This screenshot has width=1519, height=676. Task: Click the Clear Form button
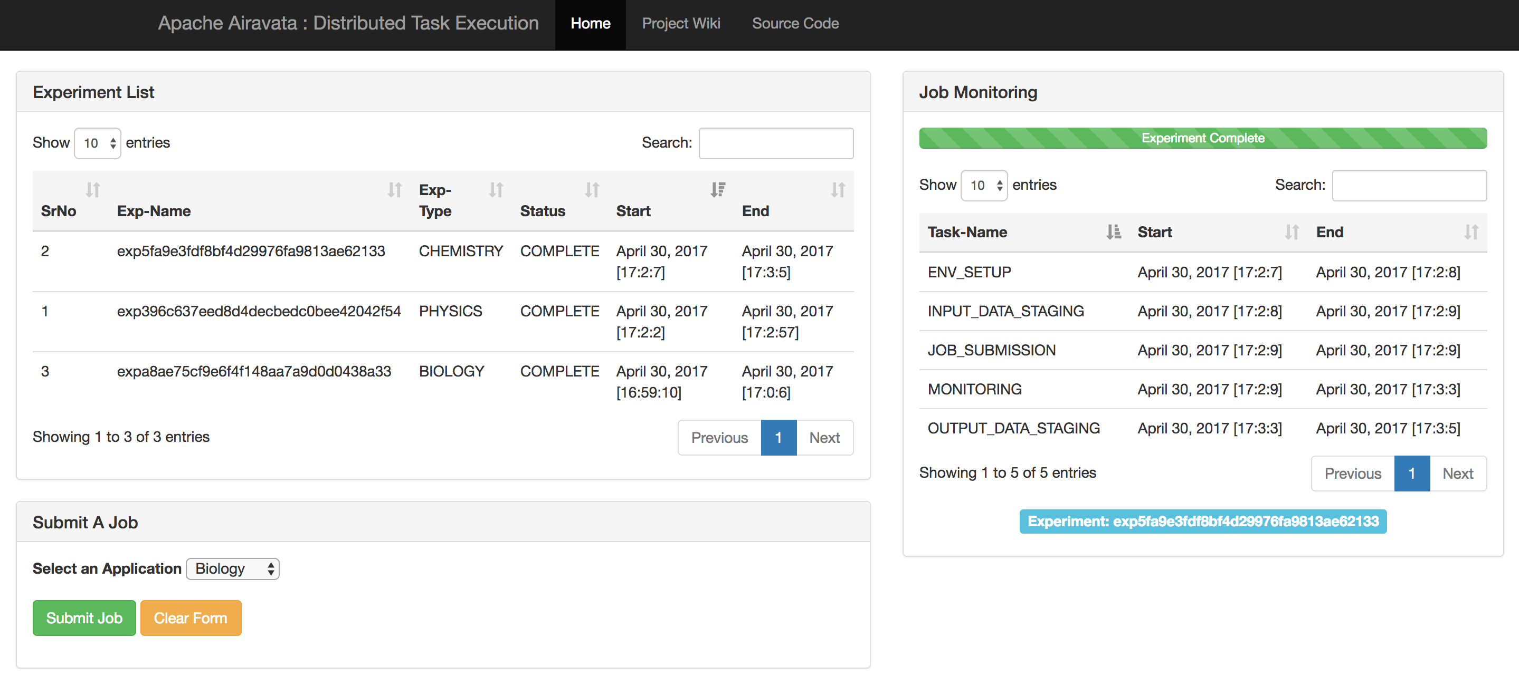(x=191, y=618)
